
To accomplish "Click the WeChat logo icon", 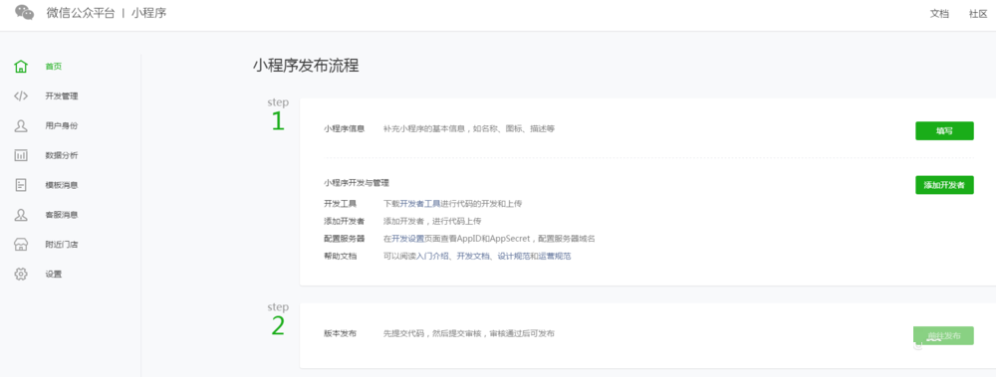I will click(x=24, y=12).
